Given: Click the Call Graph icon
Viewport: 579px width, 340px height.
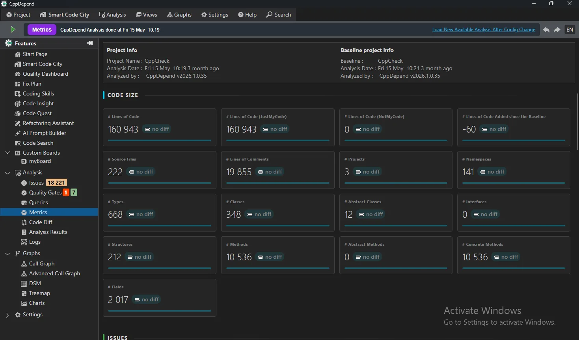Looking at the screenshot, I should point(24,264).
